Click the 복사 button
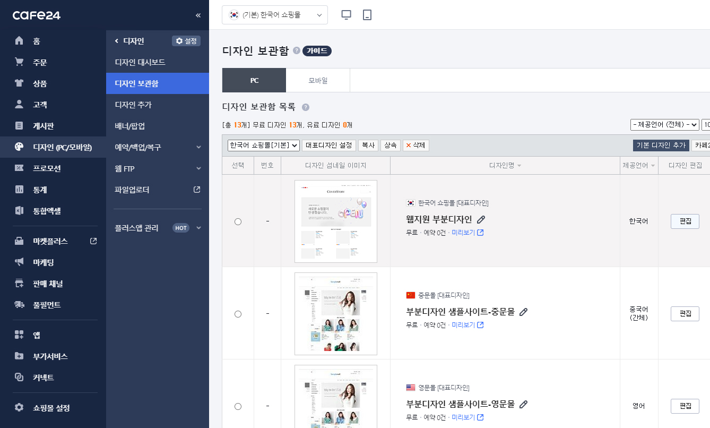This screenshot has height=428, width=710. (x=368, y=145)
